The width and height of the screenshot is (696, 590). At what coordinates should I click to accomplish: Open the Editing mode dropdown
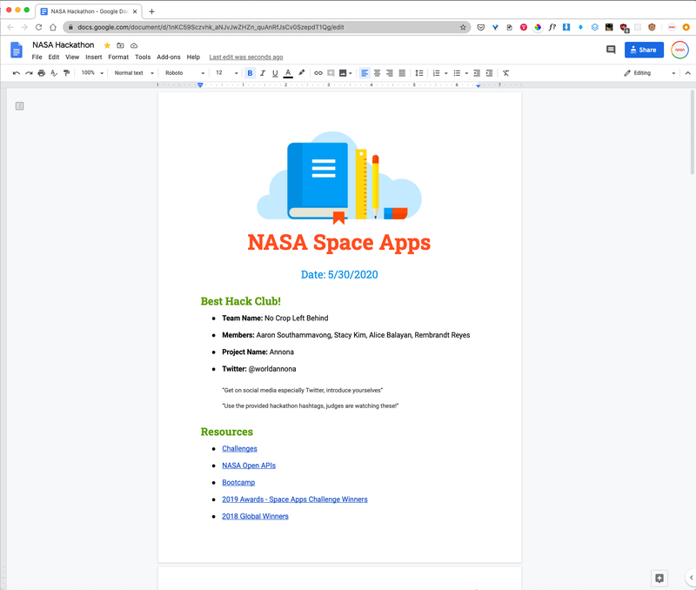(646, 72)
